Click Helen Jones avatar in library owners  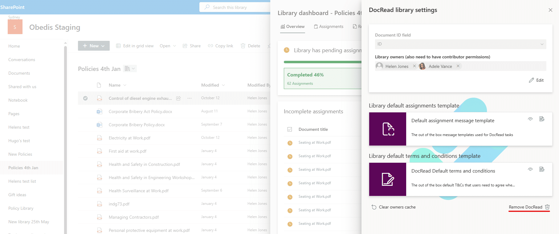[x=379, y=66]
